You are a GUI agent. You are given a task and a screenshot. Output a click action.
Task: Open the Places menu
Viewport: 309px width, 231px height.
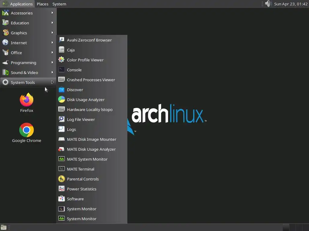point(43,4)
